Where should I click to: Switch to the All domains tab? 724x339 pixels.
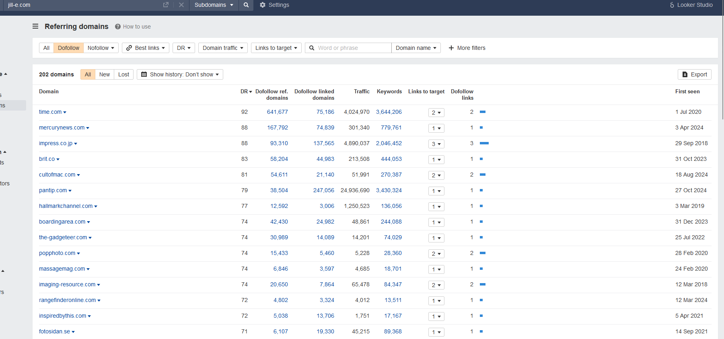88,74
